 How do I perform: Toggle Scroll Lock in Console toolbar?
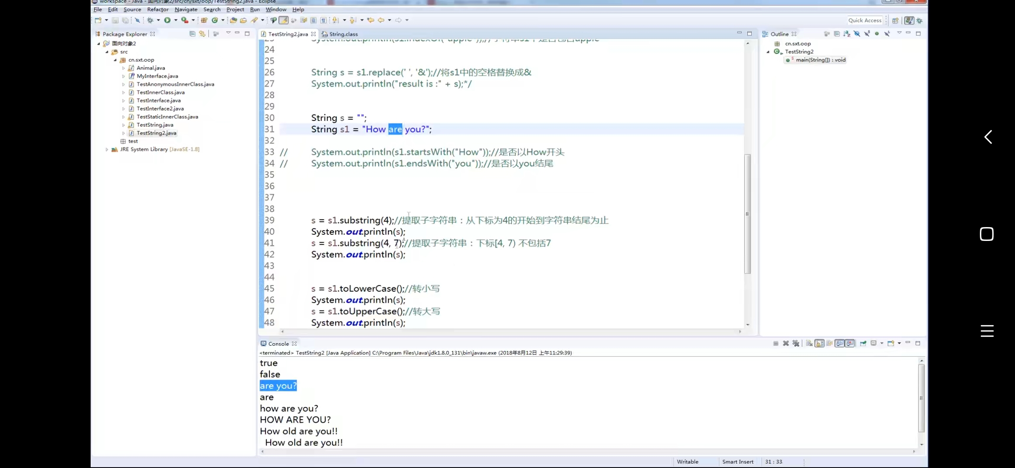pos(819,343)
